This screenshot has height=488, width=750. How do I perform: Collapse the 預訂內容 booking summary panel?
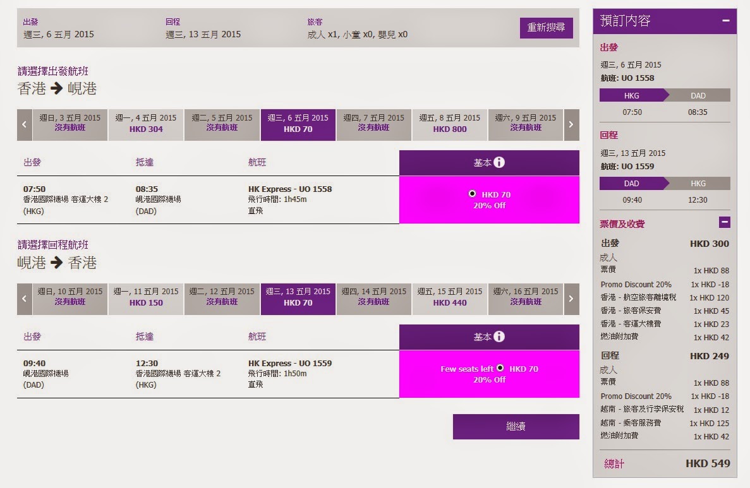[726, 21]
